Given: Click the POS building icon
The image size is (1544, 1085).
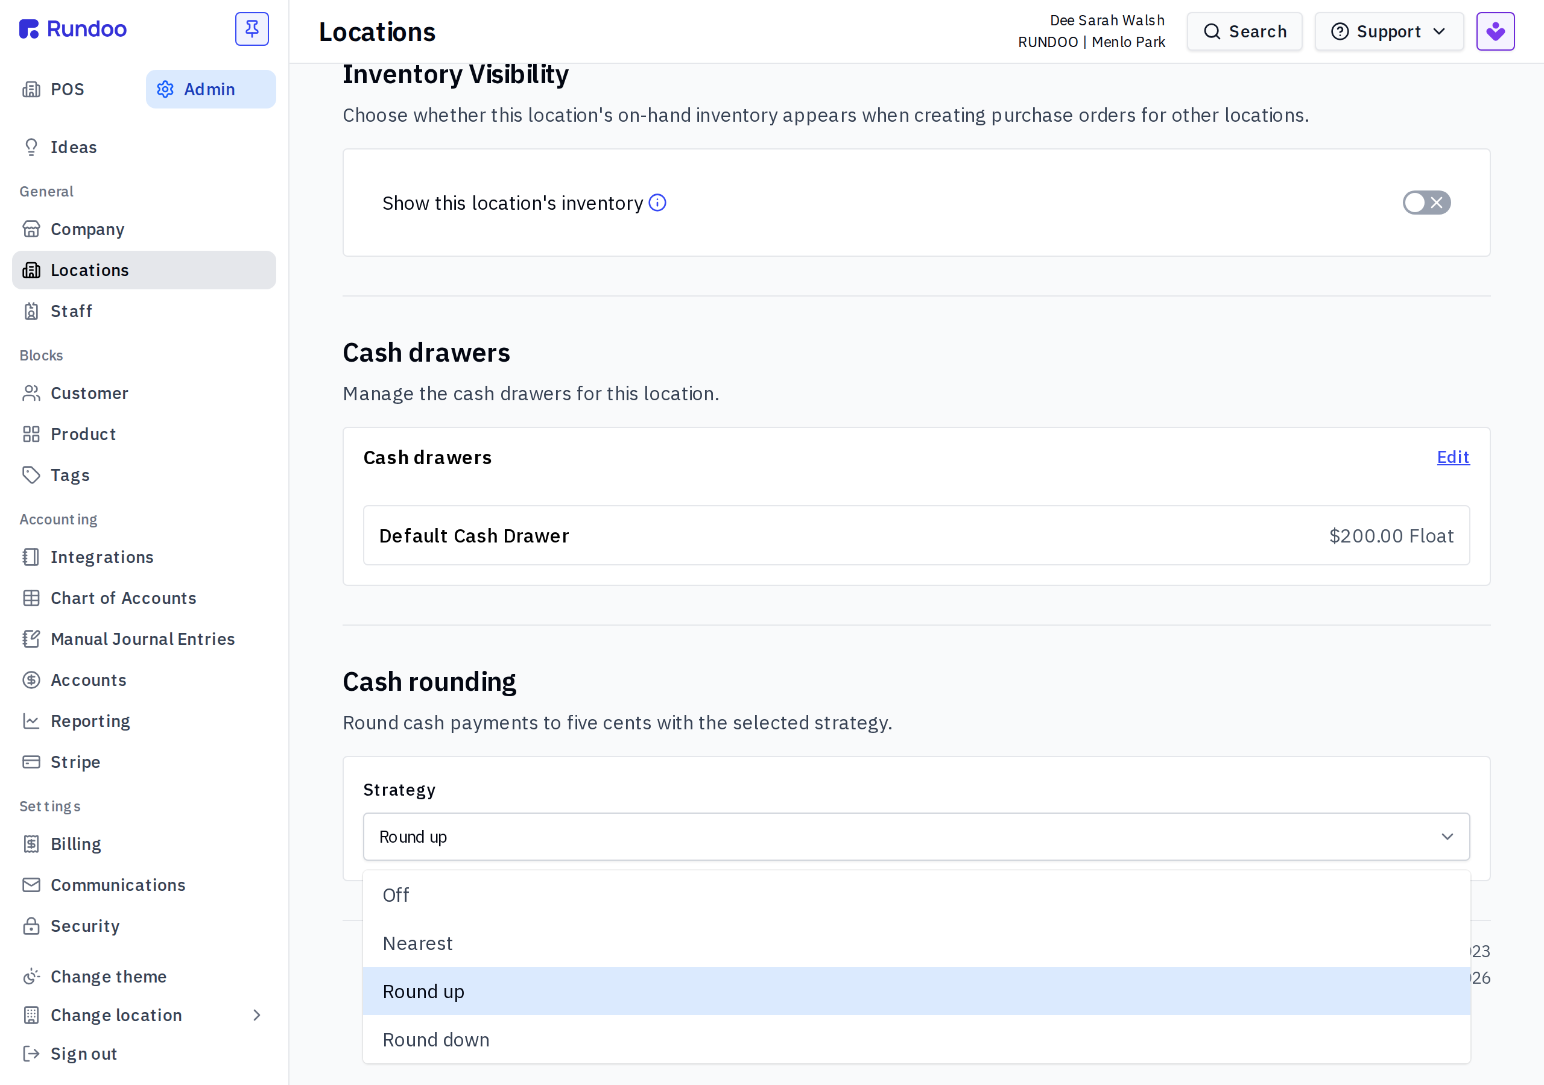Looking at the screenshot, I should [x=31, y=89].
